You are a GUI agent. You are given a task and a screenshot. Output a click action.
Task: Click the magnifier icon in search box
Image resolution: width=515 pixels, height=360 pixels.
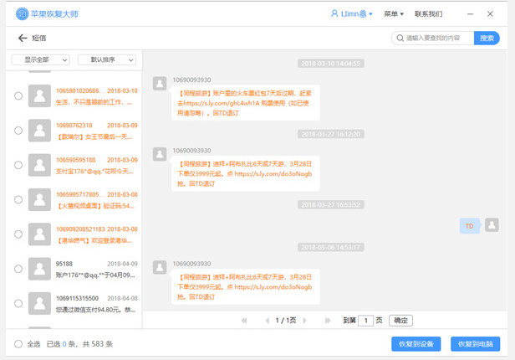pos(399,39)
